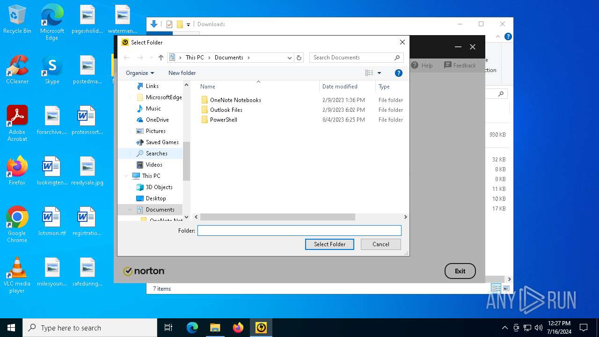Expand address bar history dropdown

[290, 58]
